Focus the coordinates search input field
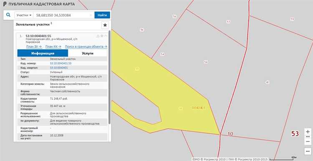Image resolution: width=313 pixels, height=161 pixels. coord(63,15)
